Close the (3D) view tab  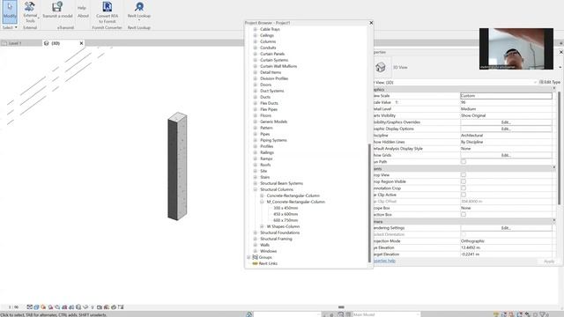point(81,43)
